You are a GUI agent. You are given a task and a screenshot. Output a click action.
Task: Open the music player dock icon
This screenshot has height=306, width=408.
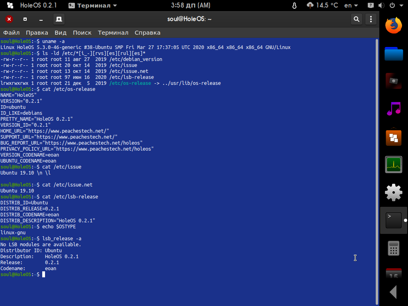point(393,109)
